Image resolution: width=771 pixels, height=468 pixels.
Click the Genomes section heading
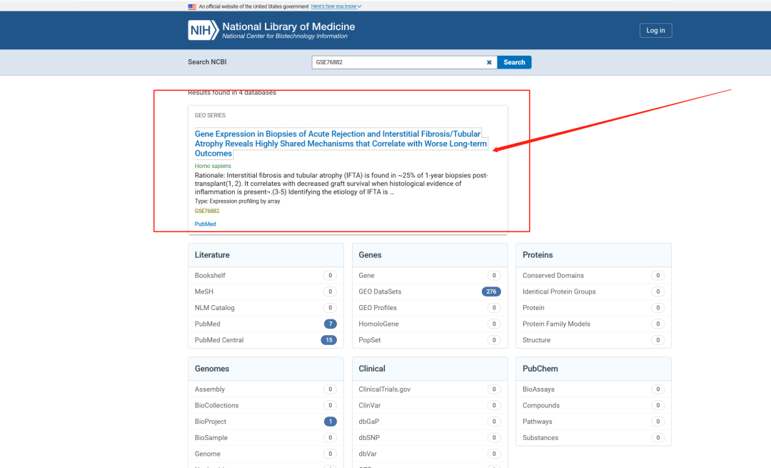(x=212, y=369)
